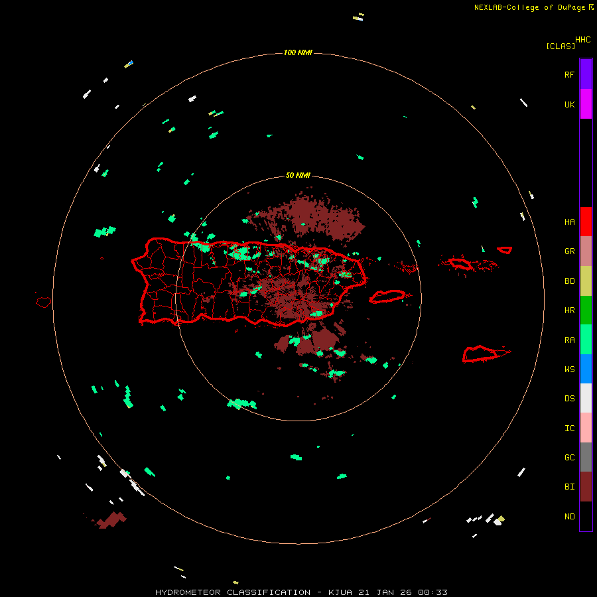Click the BD yellow legend swatch
Screen dimensions: 597x597
coord(586,281)
